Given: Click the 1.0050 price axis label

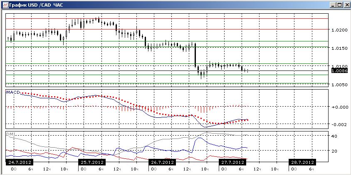Looking at the screenshot, I should [339, 85].
